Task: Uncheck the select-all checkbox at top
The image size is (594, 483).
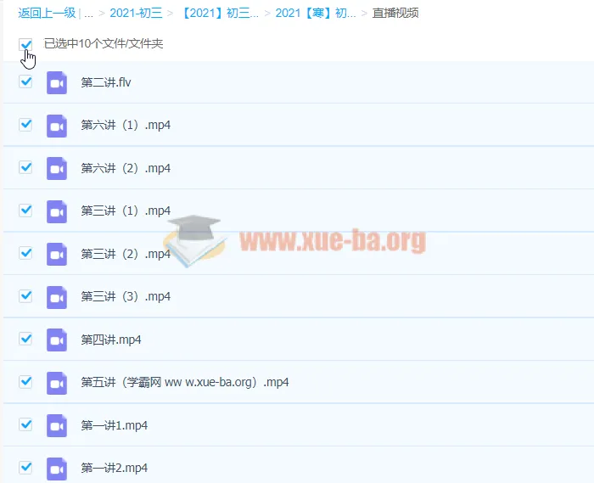Action: click(25, 44)
